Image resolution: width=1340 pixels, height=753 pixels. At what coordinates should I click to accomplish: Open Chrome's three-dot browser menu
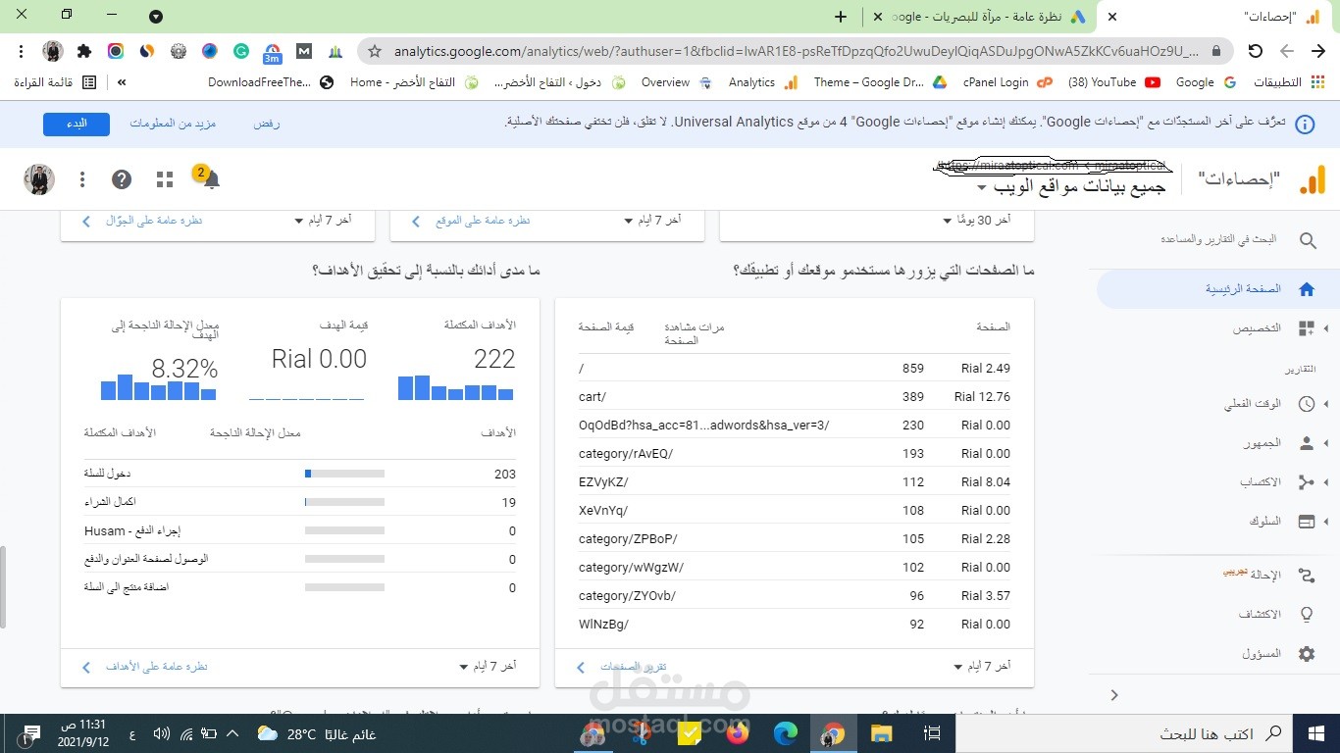pyautogui.click(x=22, y=50)
